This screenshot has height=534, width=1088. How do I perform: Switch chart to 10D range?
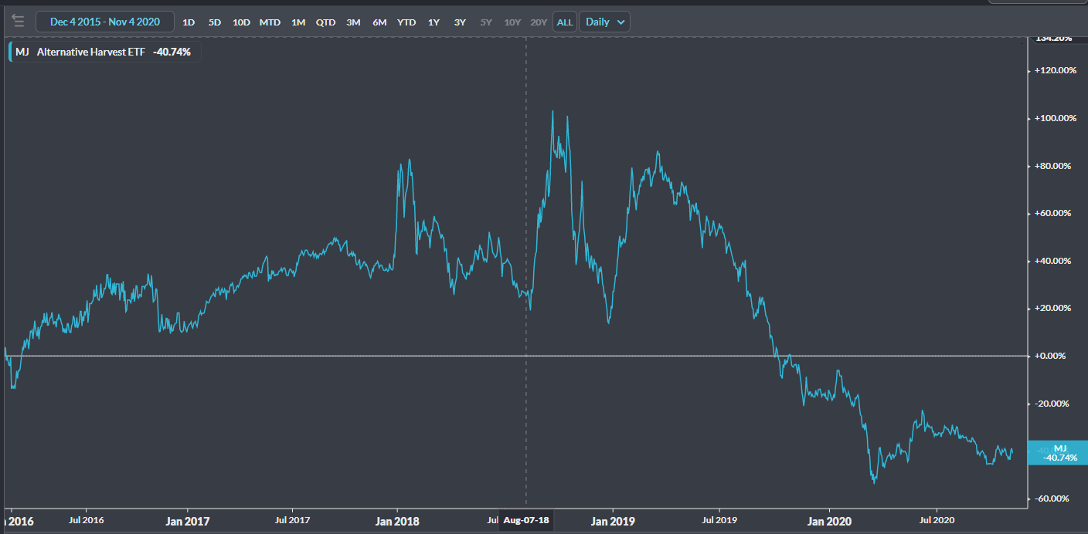(x=241, y=22)
